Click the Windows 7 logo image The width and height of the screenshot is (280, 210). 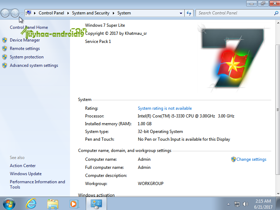[234, 58]
